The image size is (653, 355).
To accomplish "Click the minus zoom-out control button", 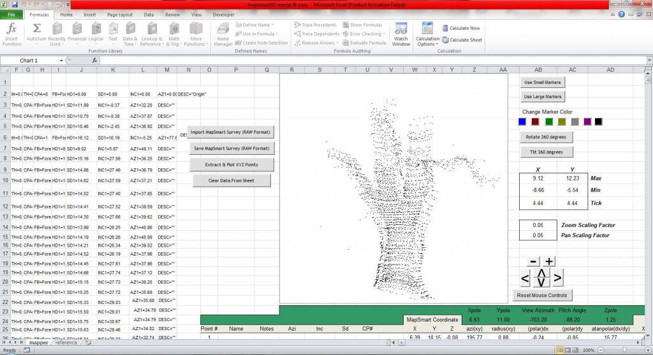I will click(534, 261).
